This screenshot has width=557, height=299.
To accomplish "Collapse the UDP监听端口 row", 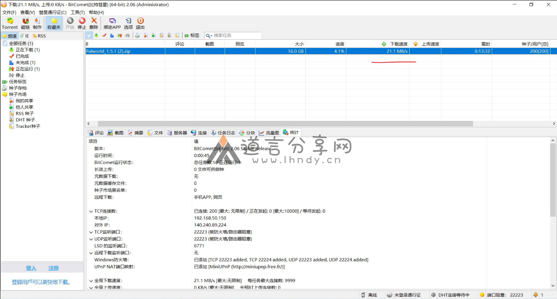I will (x=91, y=239).
